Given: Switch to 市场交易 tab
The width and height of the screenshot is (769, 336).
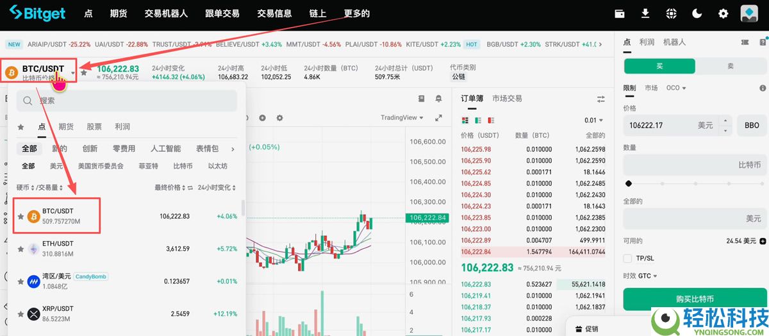Looking at the screenshot, I should click(507, 99).
